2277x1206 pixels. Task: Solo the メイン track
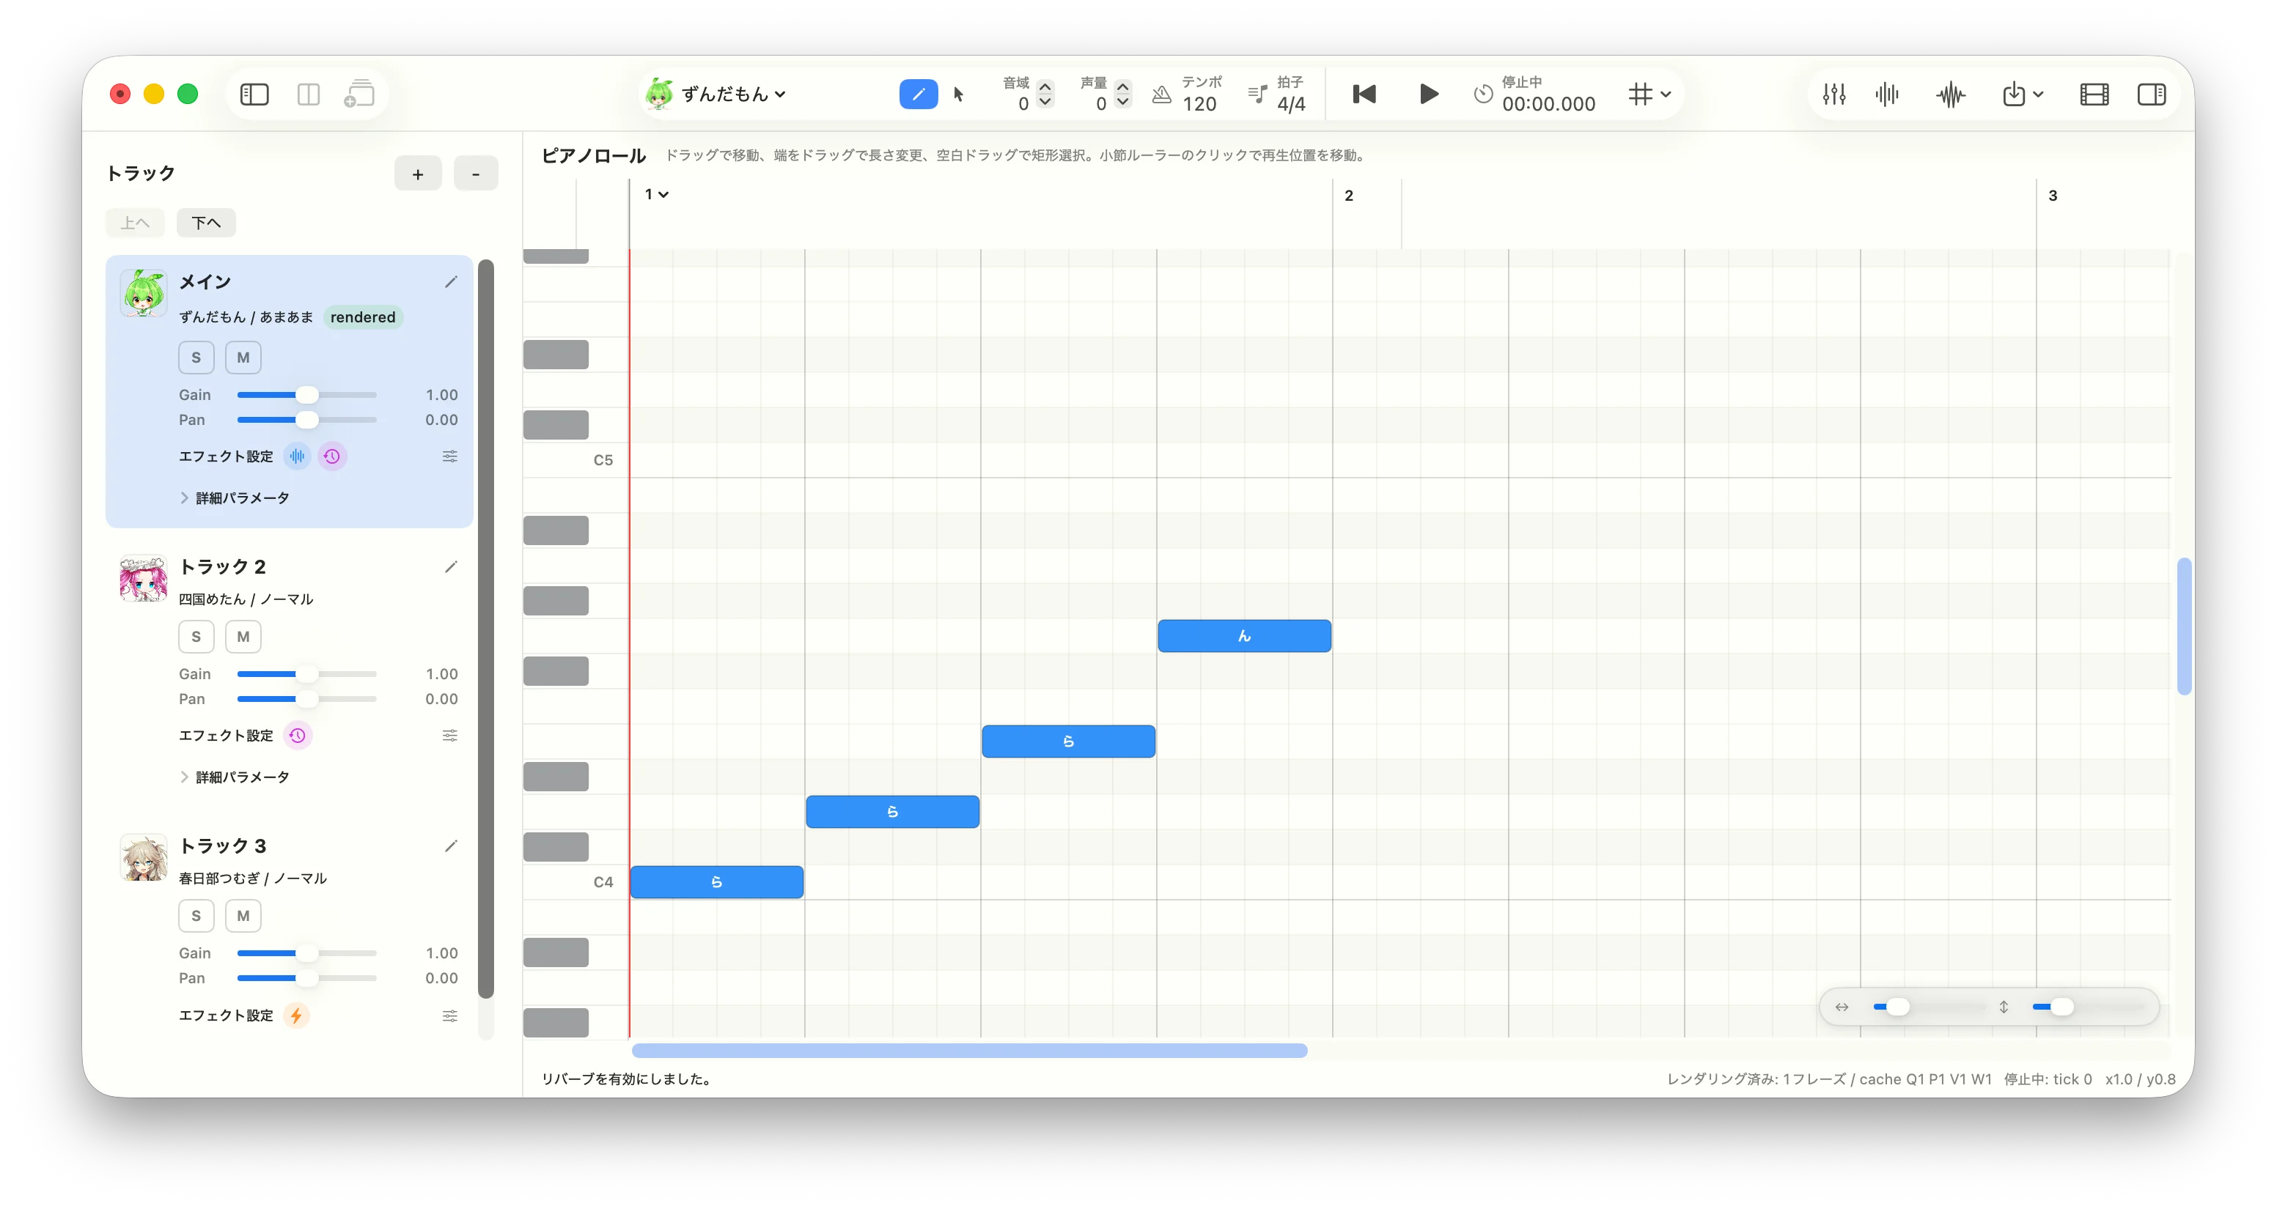[x=196, y=357]
